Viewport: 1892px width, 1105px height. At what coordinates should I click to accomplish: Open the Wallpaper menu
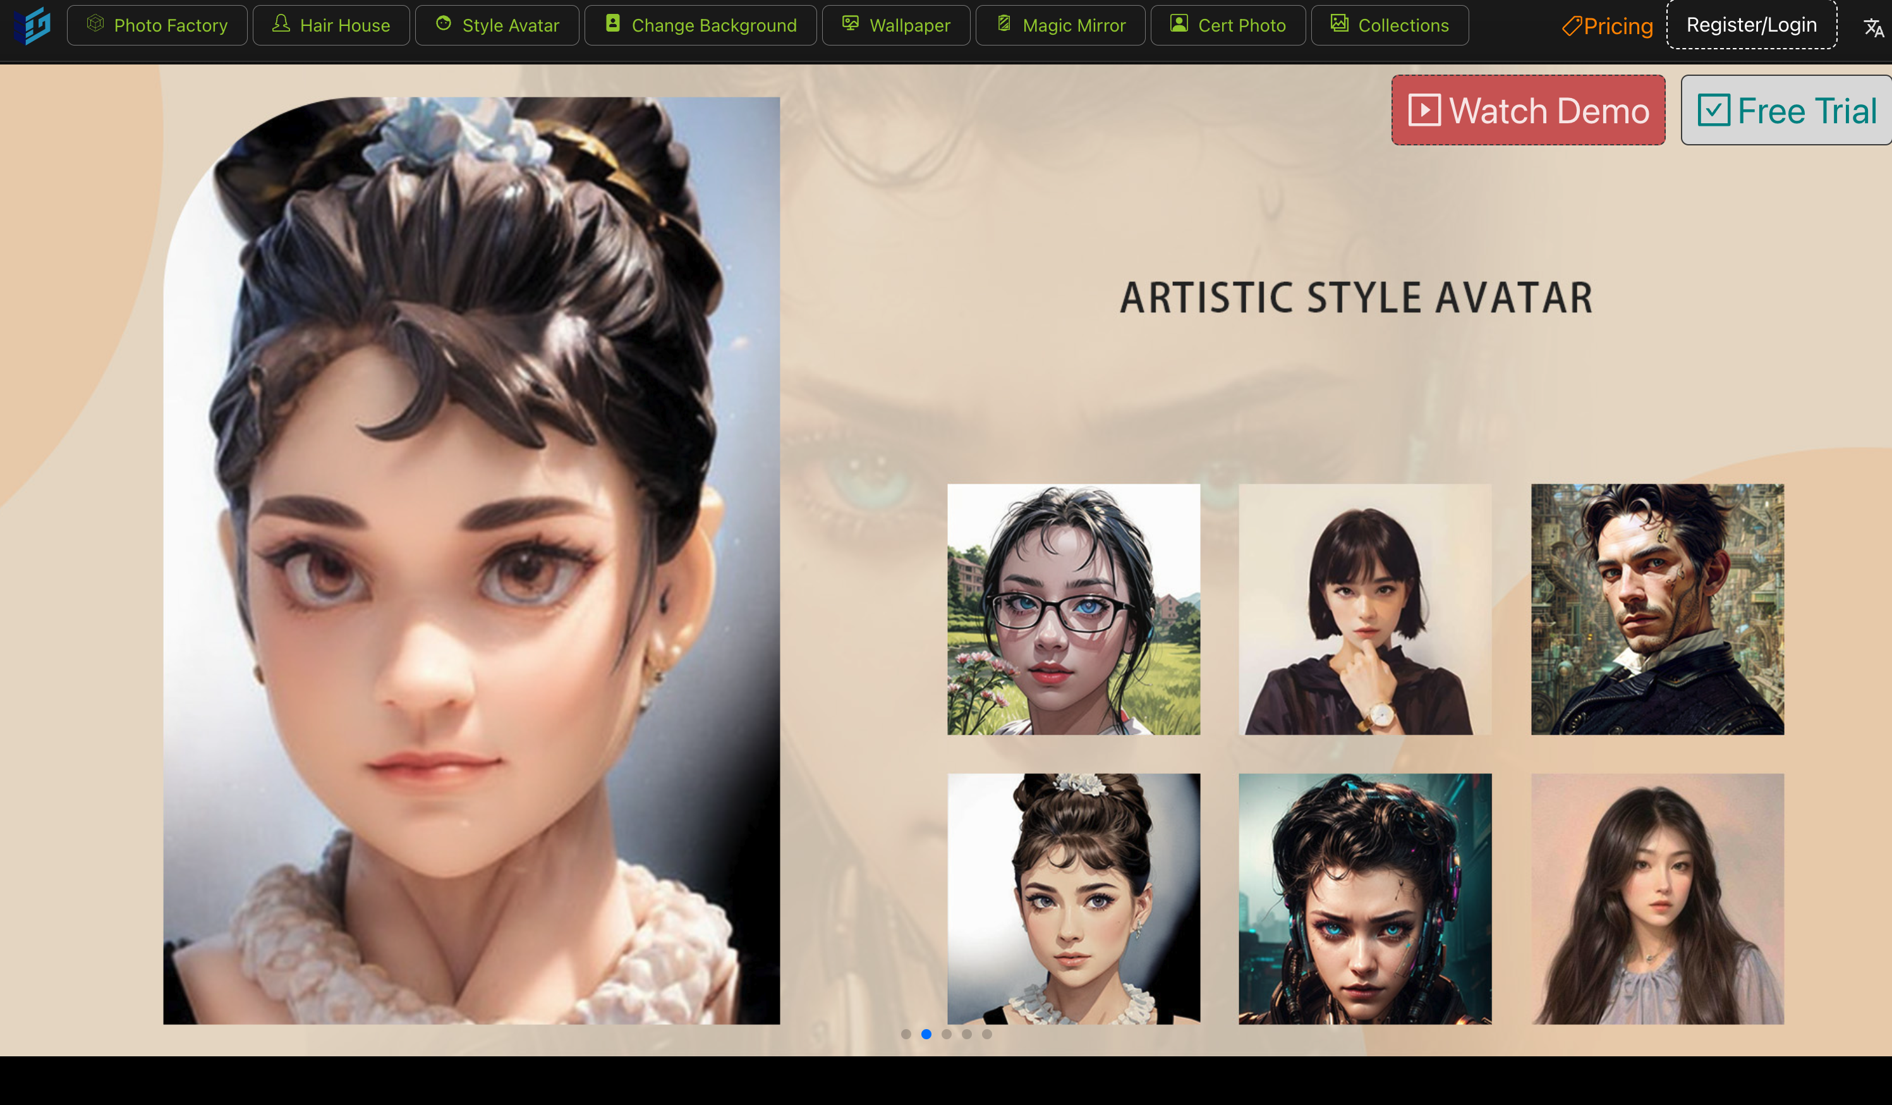[x=897, y=25]
